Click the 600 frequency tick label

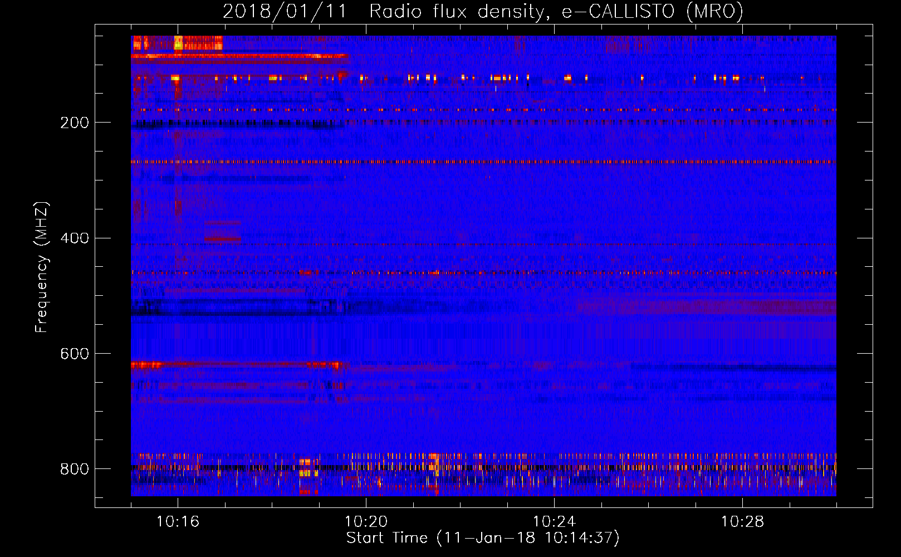pyautogui.click(x=75, y=354)
